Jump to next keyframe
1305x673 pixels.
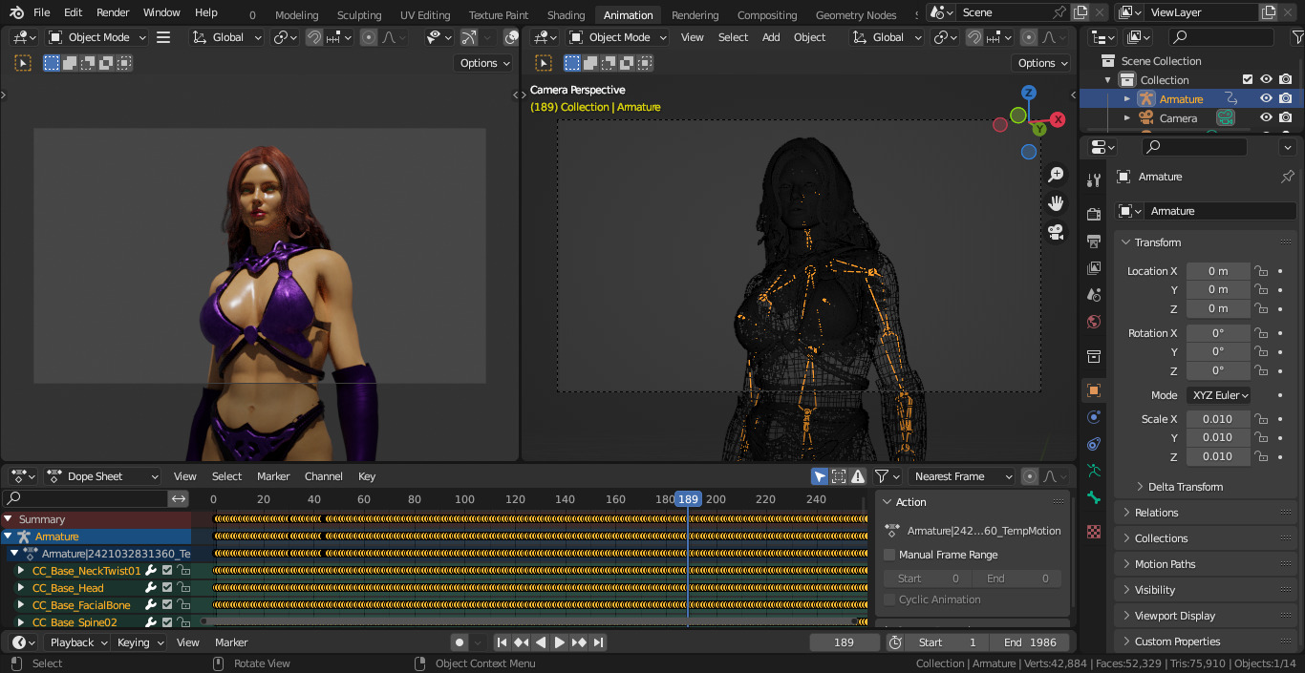[579, 642]
